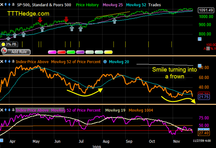Close the SP-500 price chart pane
This screenshot has width=216, height=148.
pos(2,5)
